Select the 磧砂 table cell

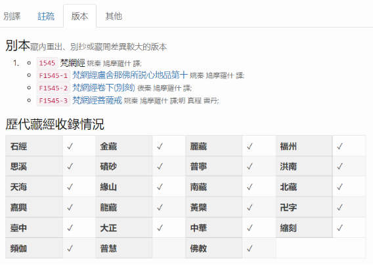click(x=124, y=166)
